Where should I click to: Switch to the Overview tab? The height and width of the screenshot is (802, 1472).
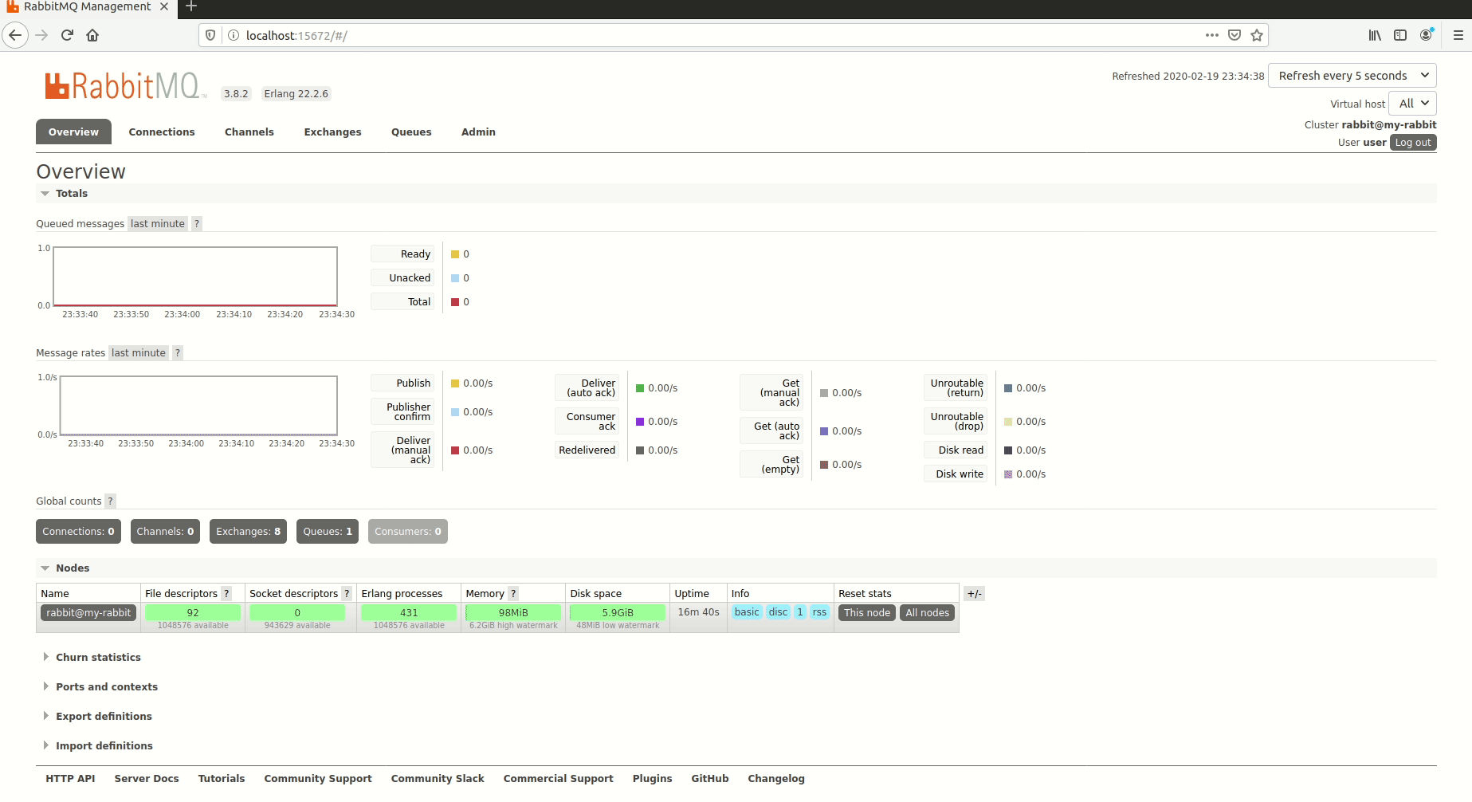tap(73, 132)
